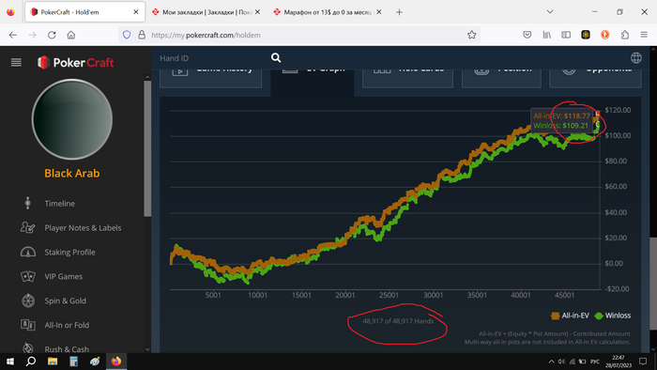Open the PokerCraft hamburger menu
The image size is (657, 370).
click(x=16, y=62)
